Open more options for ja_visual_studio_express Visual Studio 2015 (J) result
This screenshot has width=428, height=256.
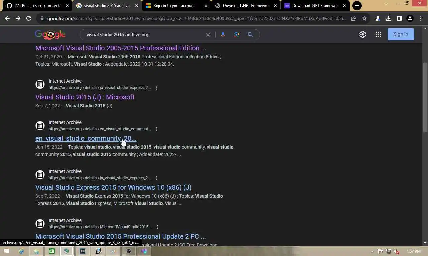(157, 88)
